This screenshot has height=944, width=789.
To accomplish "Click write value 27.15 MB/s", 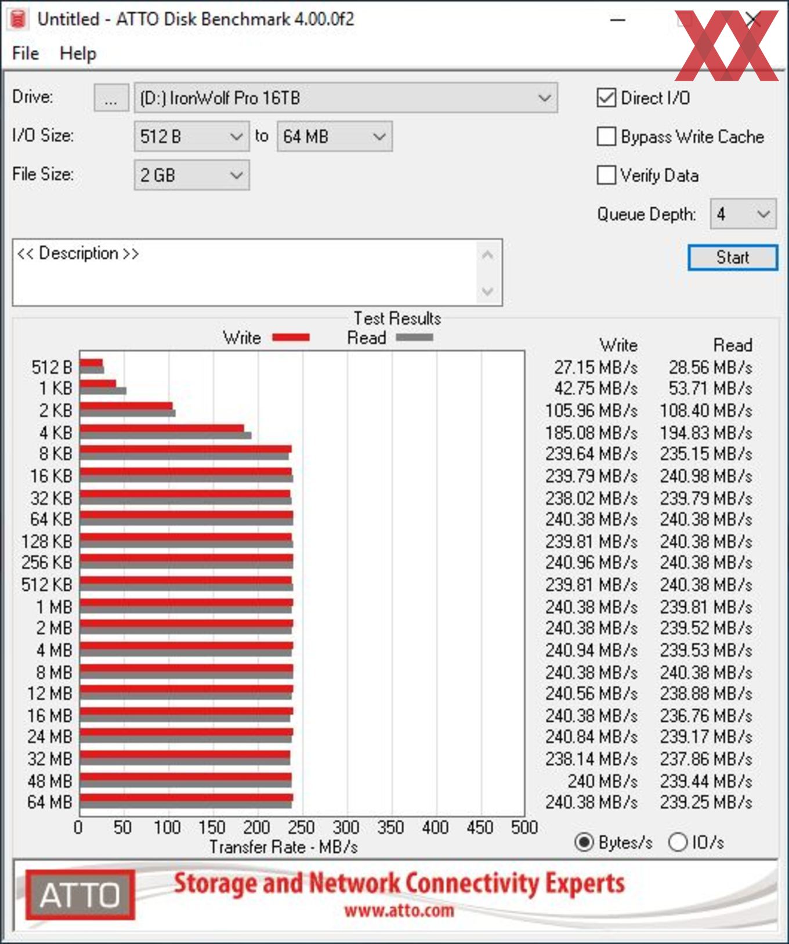I will pos(596,367).
